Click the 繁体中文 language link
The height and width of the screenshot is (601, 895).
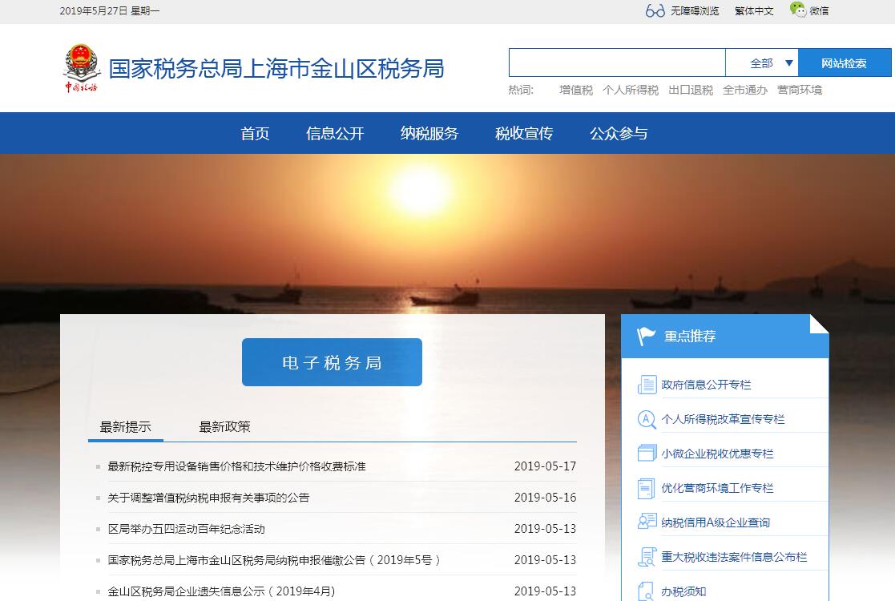click(x=754, y=11)
